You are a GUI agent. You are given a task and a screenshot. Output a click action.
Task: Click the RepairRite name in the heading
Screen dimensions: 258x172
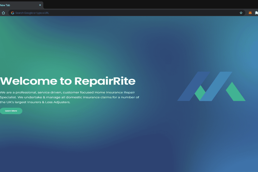tap(105, 81)
